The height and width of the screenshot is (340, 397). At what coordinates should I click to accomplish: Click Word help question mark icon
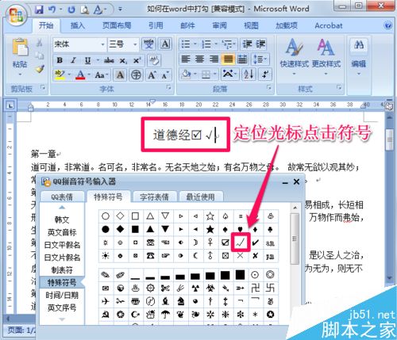387,25
